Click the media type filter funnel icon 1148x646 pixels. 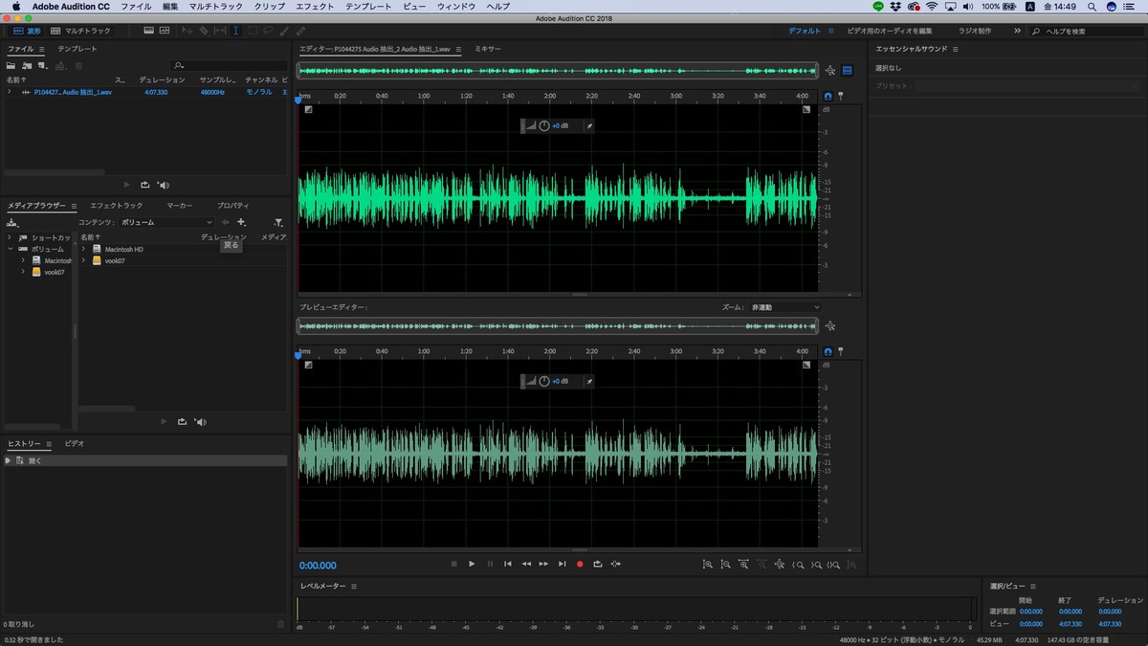(278, 222)
